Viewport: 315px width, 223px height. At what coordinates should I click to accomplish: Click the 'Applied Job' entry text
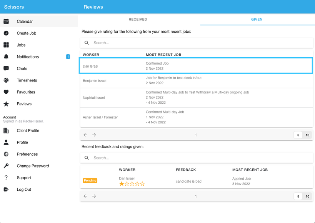(242, 179)
